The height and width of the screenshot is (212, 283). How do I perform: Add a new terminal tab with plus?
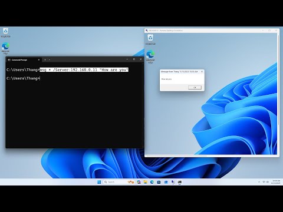click(x=45, y=59)
